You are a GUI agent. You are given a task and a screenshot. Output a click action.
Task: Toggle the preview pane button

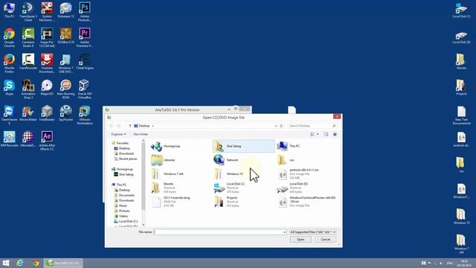[326, 134]
